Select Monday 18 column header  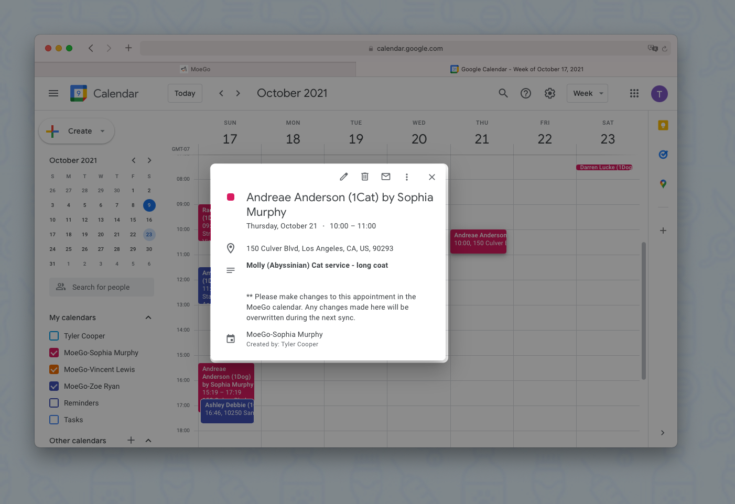click(293, 133)
